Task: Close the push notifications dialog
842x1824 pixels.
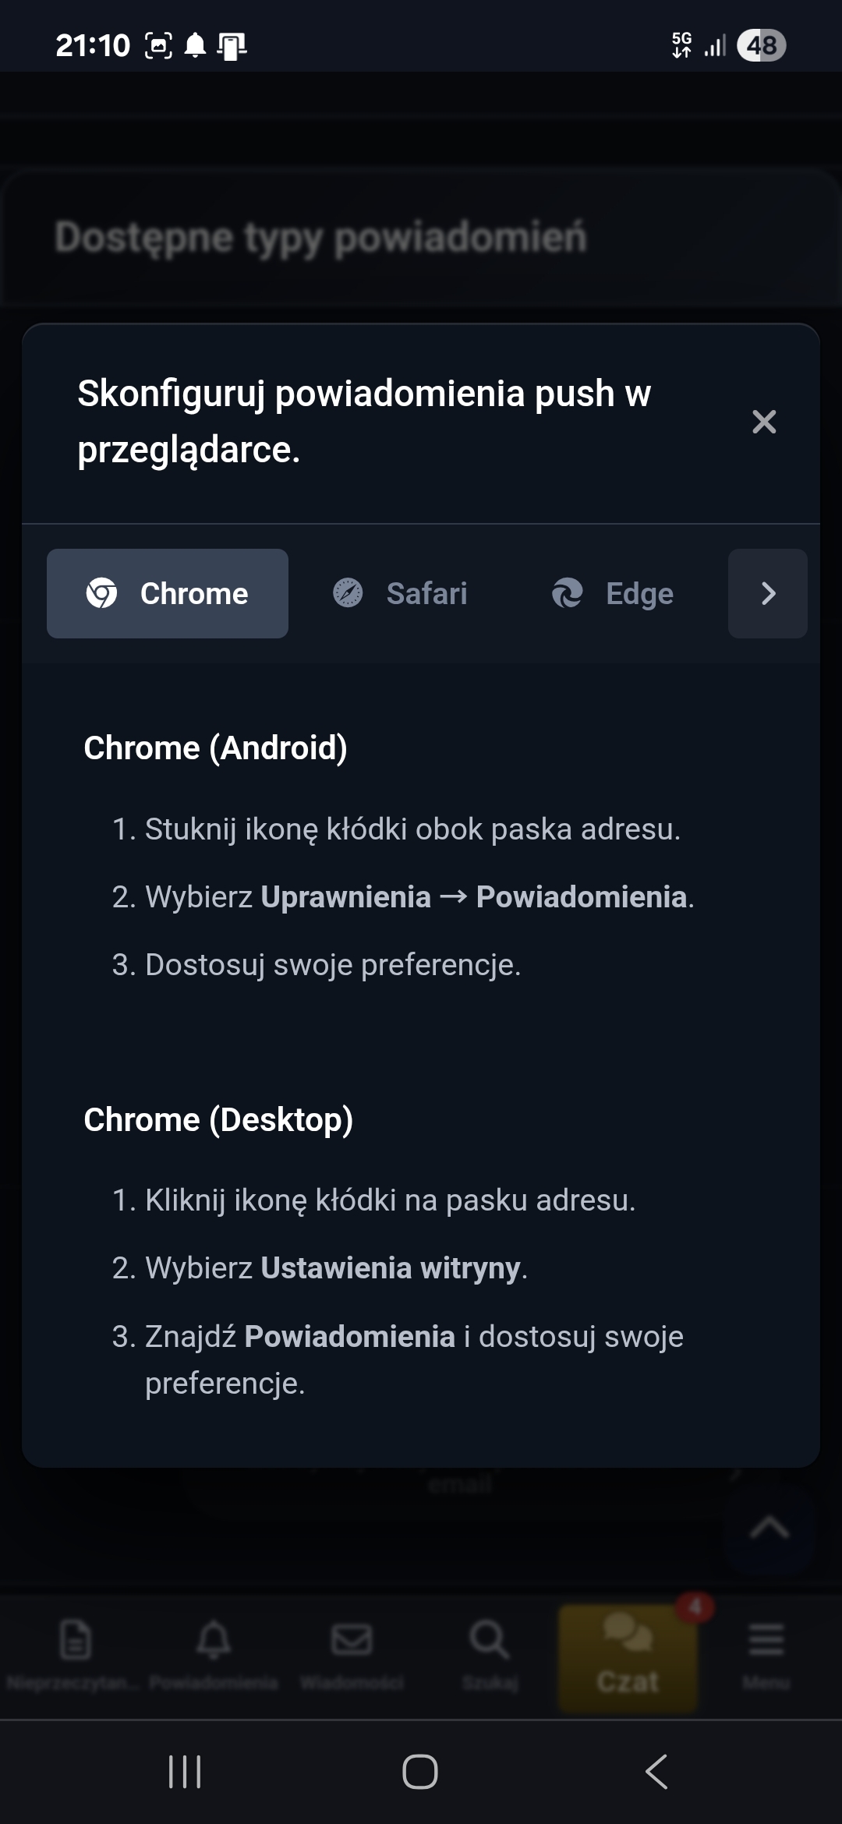Action: pos(765,422)
